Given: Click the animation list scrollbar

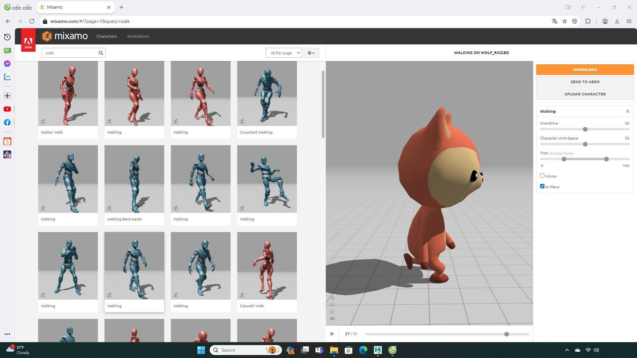Looking at the screenshot, I should coord(323,104).
